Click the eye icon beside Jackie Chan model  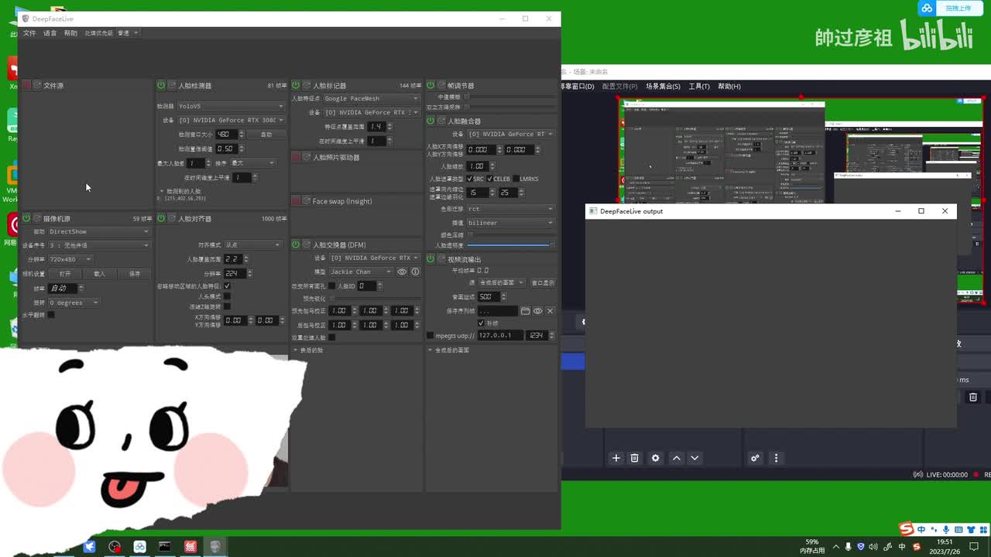pos(402,272)
